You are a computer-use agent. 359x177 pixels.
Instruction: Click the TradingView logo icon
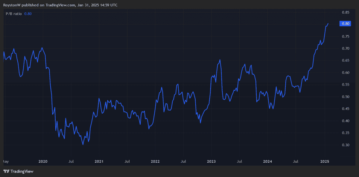tap(6, 171)
